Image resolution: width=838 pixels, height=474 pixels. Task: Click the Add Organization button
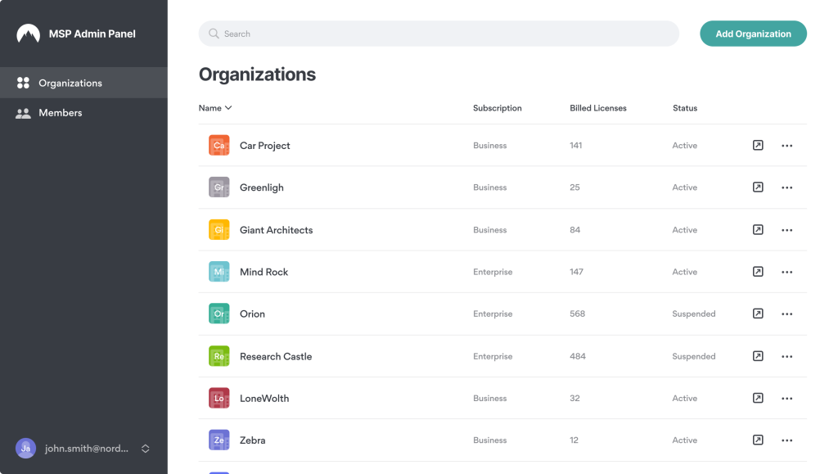click(753, 34)
